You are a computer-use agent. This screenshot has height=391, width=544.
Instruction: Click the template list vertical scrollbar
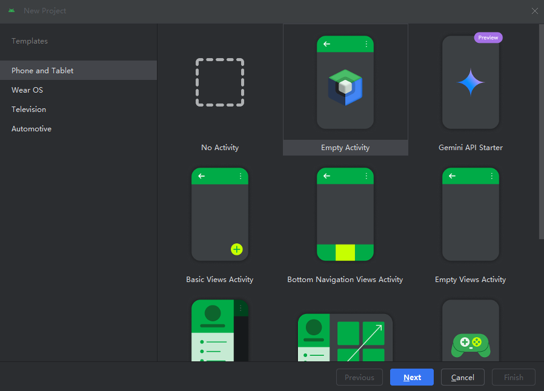tap(541, 132)
